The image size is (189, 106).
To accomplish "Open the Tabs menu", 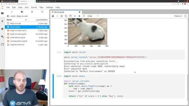I will 41,7.
